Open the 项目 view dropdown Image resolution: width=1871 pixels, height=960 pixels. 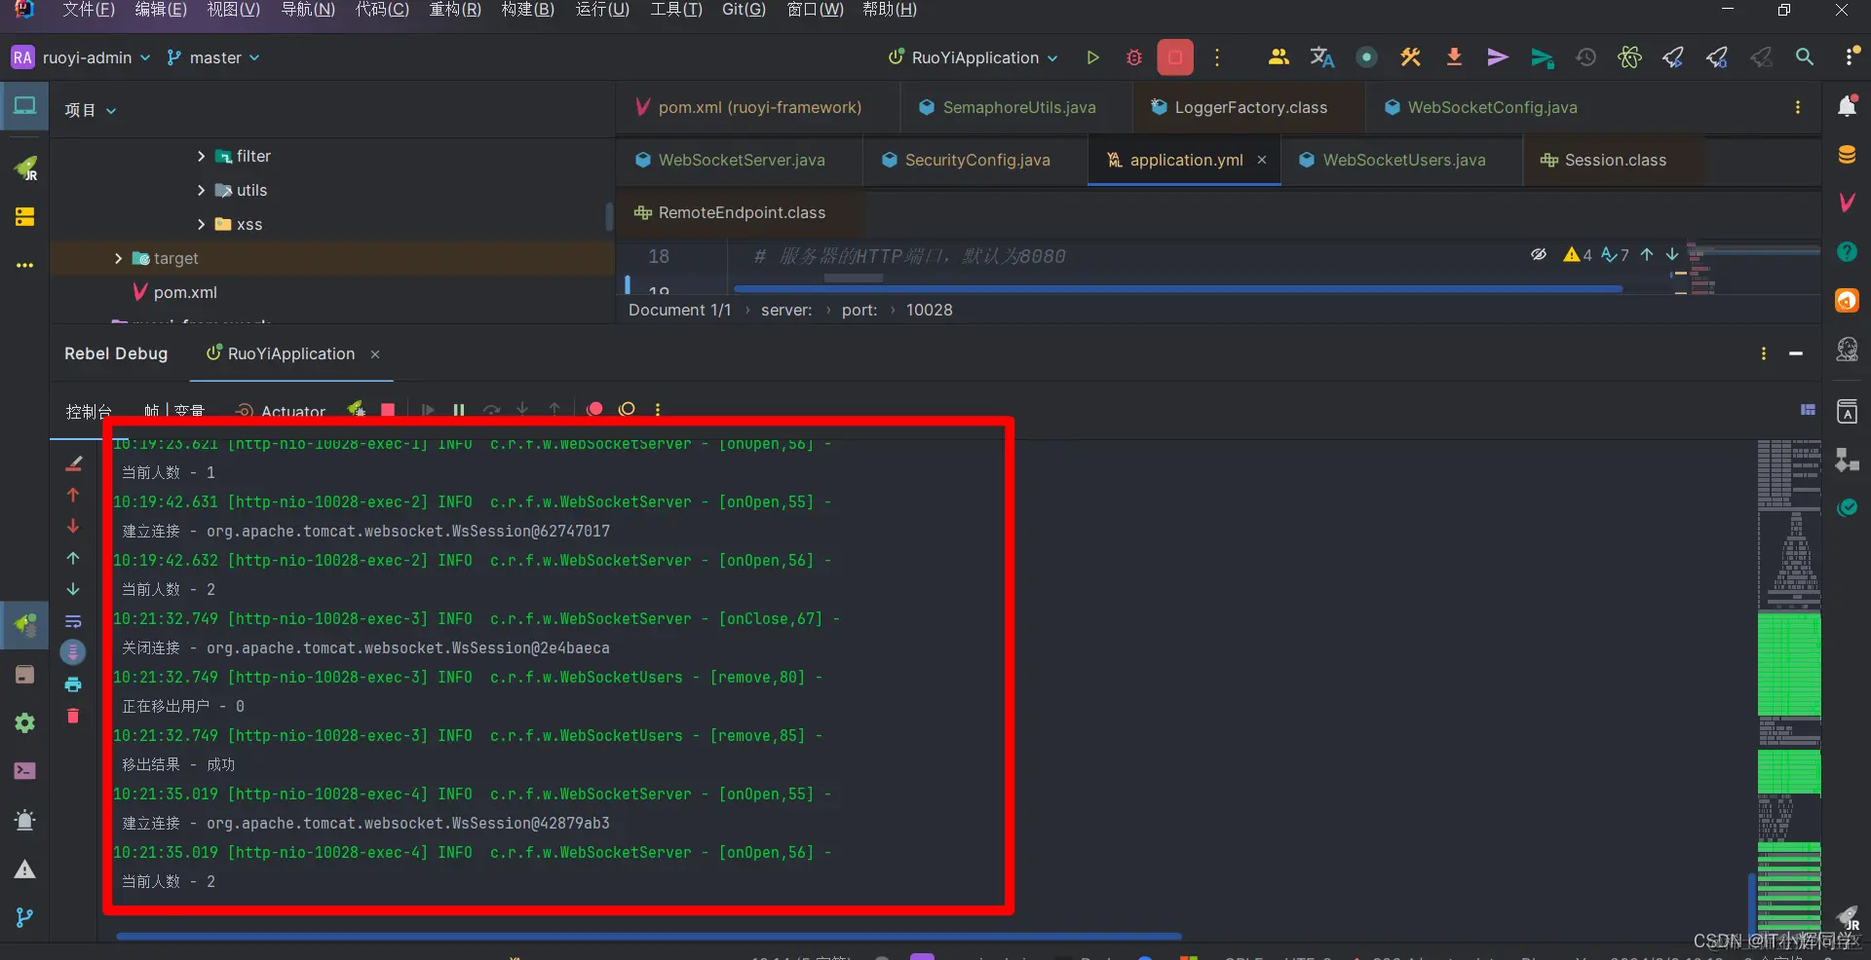91,110
